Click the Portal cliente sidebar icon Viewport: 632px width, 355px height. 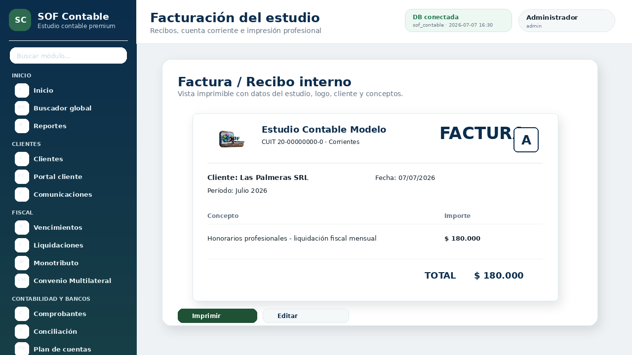click(x=22, y=177)
